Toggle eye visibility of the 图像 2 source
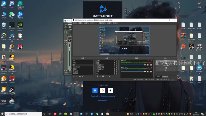The height and width of the screenshot is (116, 206). pyautogui.click(x=114, y=63)
